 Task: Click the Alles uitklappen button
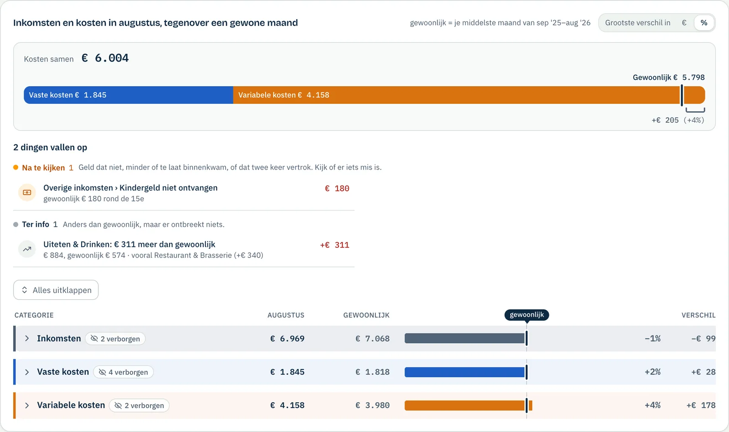pos(56,290)
